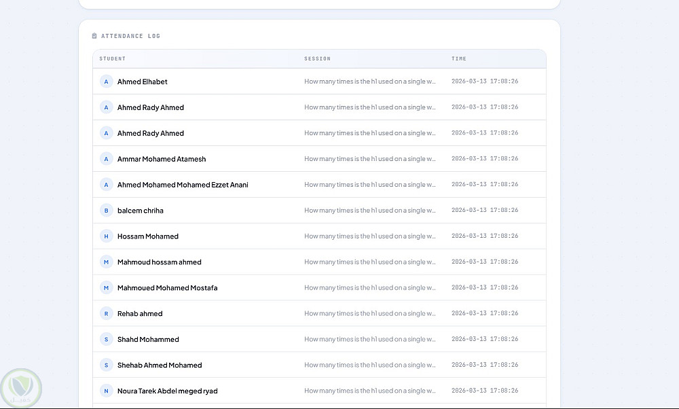Click balcem chriha's B avatar
Viewport: 679px width, 409px height.
pyautogui.click(x=106, y=211)
